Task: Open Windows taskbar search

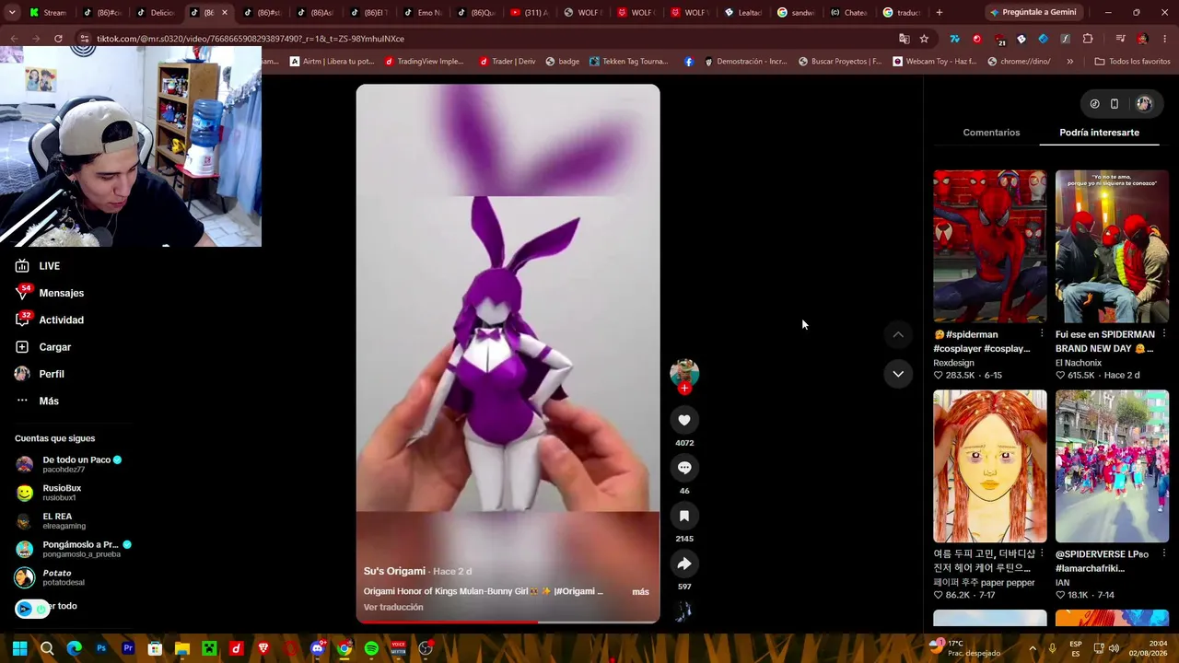Action: point(47,648)
